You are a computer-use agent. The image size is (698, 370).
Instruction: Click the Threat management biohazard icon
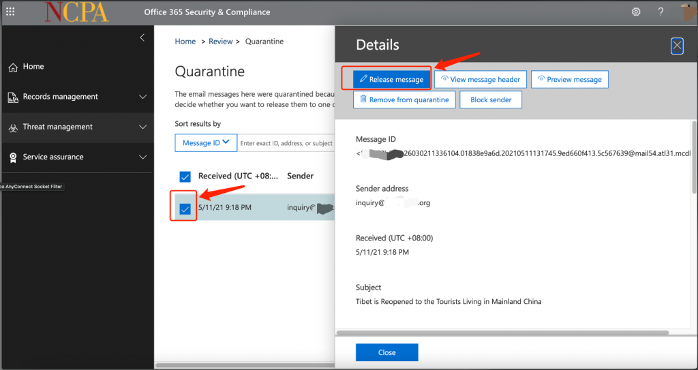tap(12, 127)
